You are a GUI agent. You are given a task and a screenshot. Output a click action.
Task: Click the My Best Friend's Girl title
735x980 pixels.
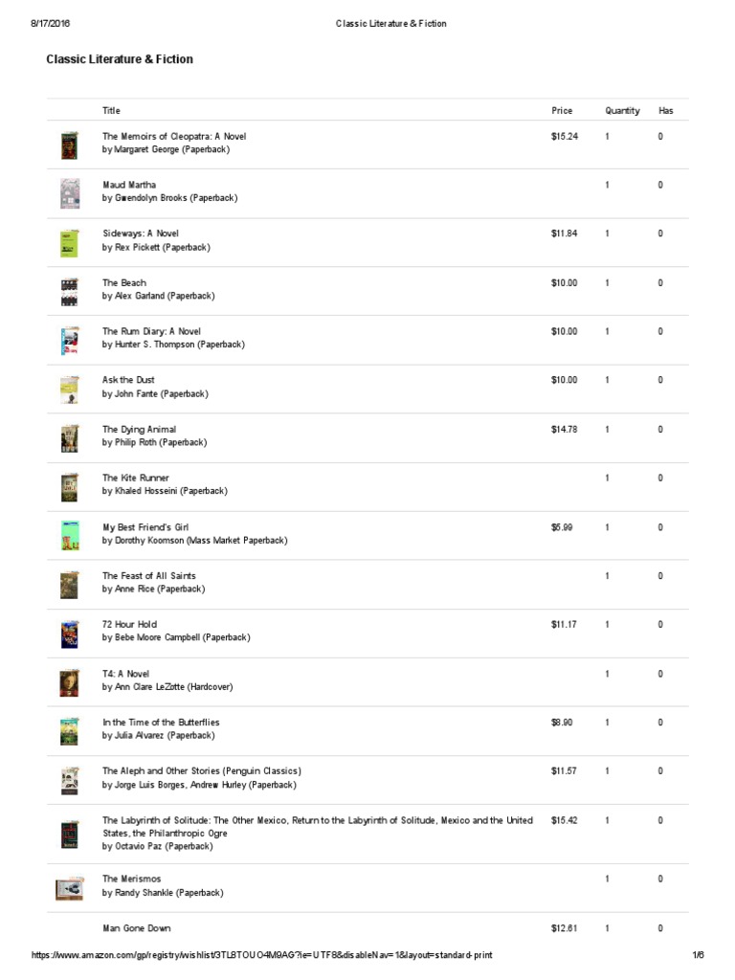(145, 527)
